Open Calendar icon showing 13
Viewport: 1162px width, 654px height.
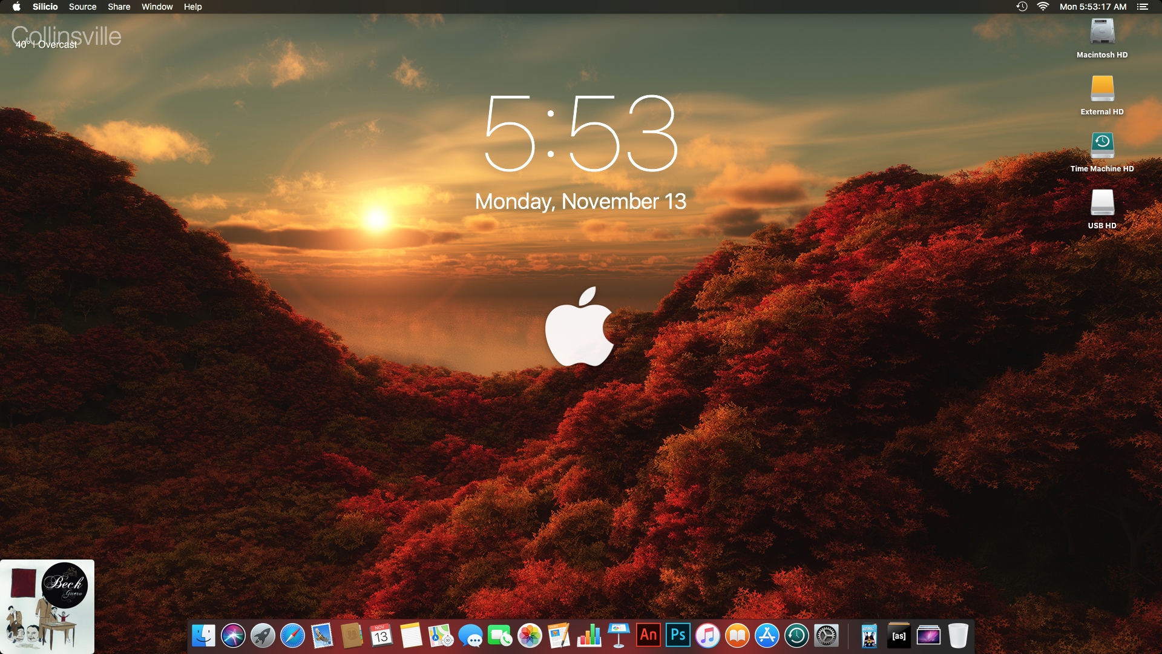(381, 636)
